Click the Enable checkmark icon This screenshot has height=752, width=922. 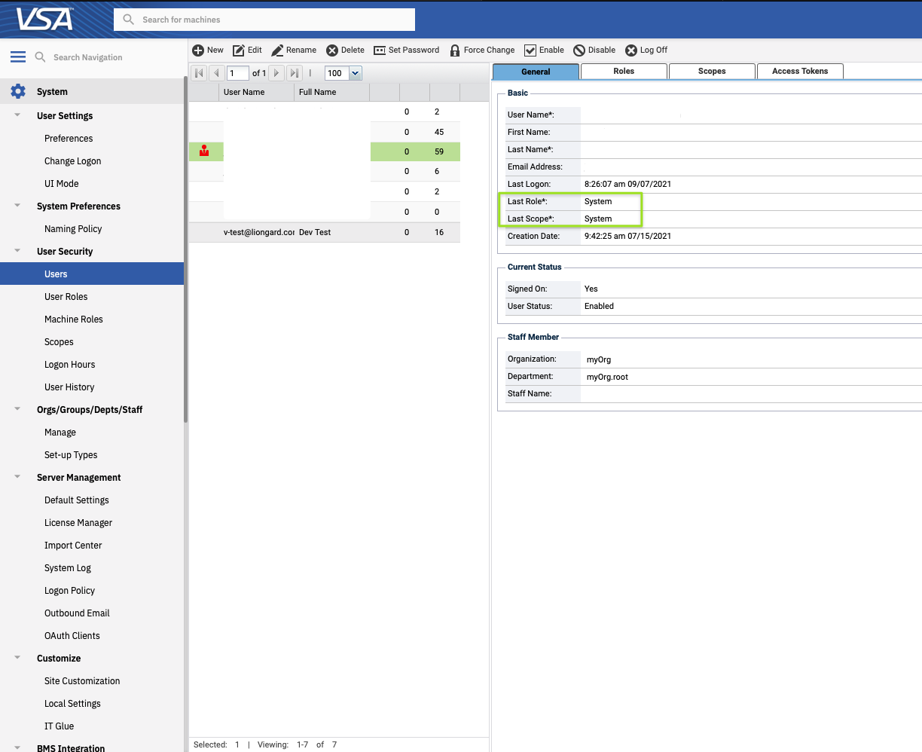[530, 50]
